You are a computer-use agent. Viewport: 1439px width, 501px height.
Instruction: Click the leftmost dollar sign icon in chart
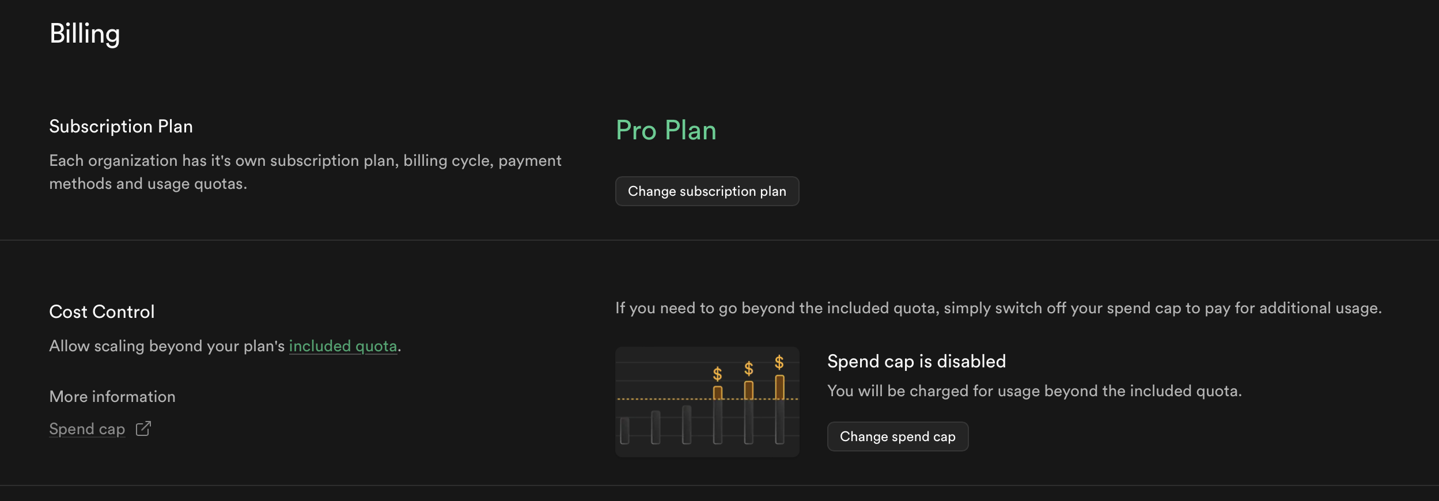(x=717, y=374)
